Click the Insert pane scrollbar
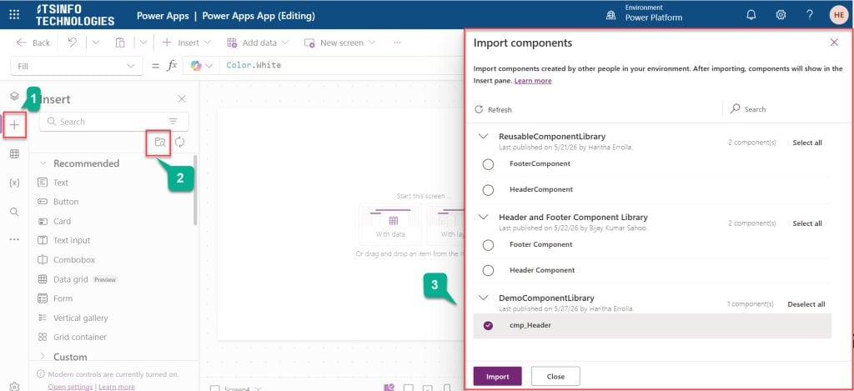 point(195,191)
